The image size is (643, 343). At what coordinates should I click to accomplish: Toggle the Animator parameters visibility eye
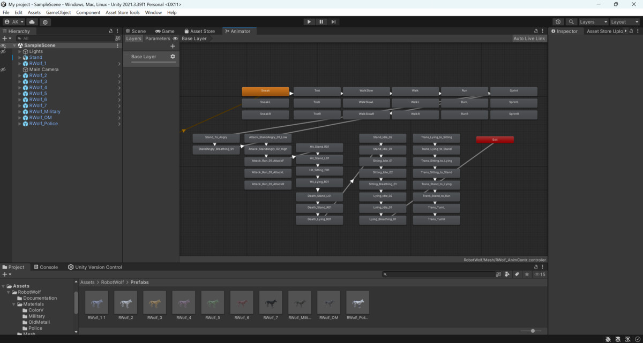click(175, 39)
